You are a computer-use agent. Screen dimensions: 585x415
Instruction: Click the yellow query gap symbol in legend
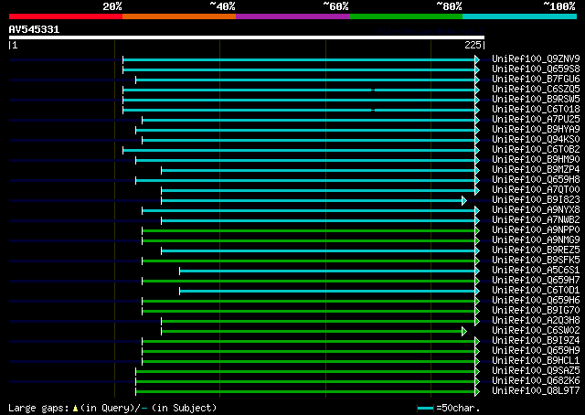(75, 409)
